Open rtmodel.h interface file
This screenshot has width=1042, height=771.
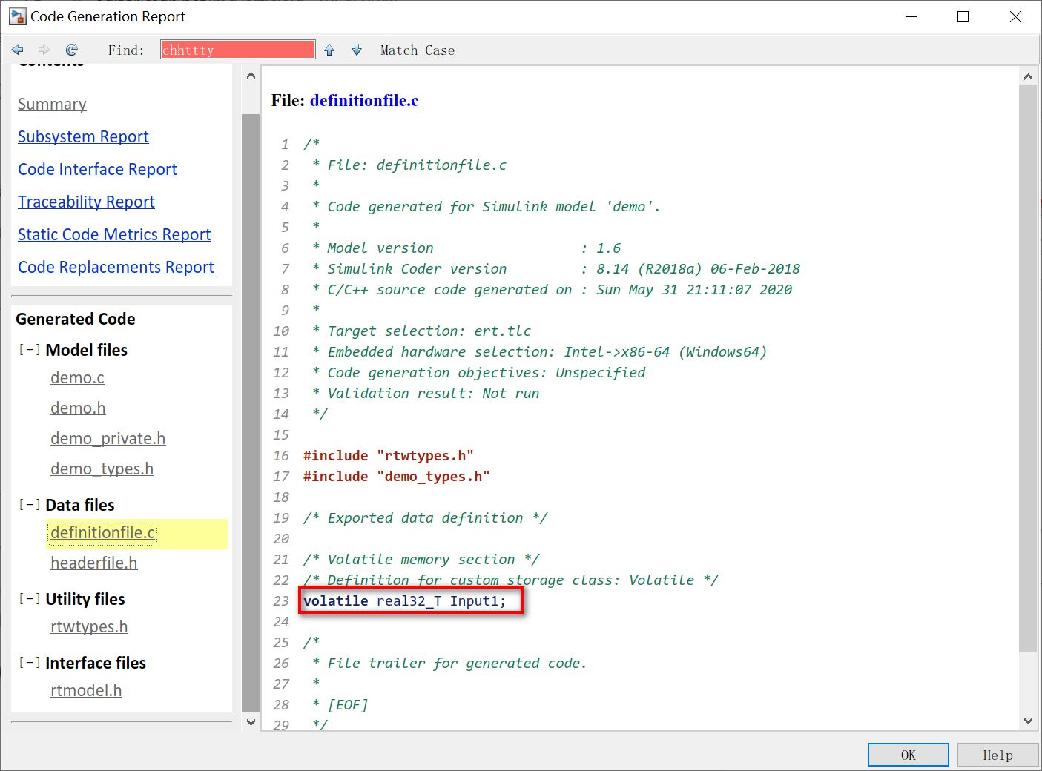click(86, 691)
